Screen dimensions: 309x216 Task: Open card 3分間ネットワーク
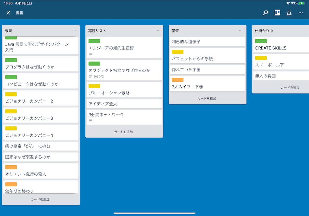[x=124, y=117]
